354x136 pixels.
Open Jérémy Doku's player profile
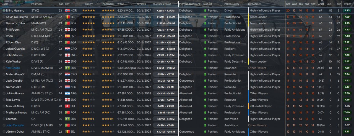pos(15,132)
